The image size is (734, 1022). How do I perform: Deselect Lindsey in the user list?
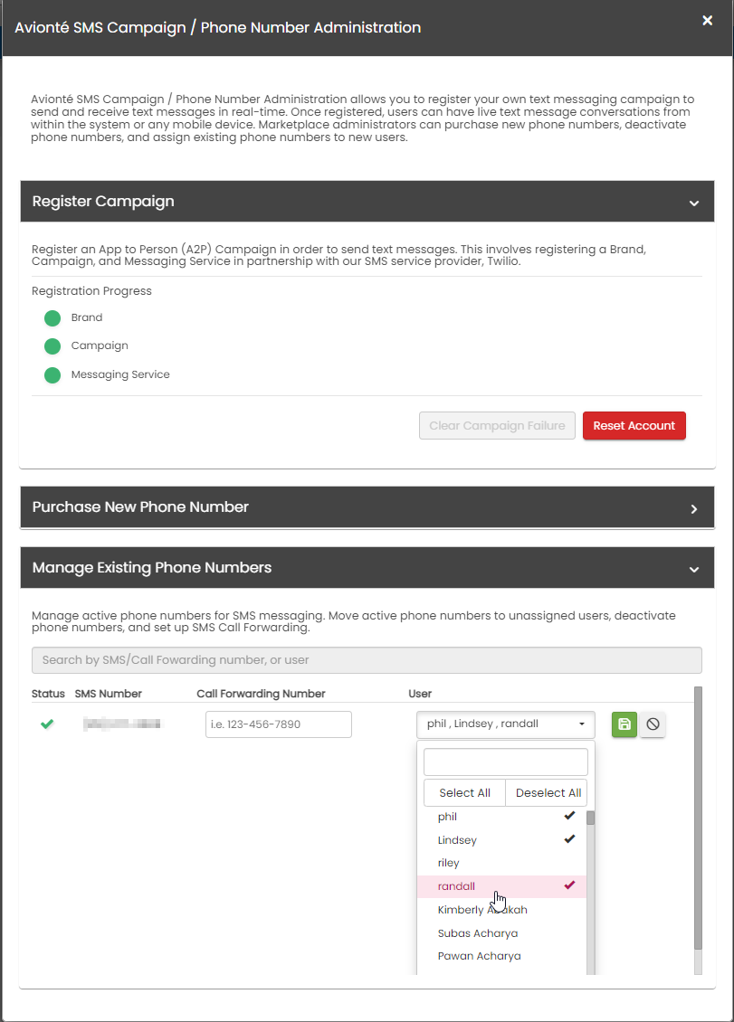click(x=501, y=840)
